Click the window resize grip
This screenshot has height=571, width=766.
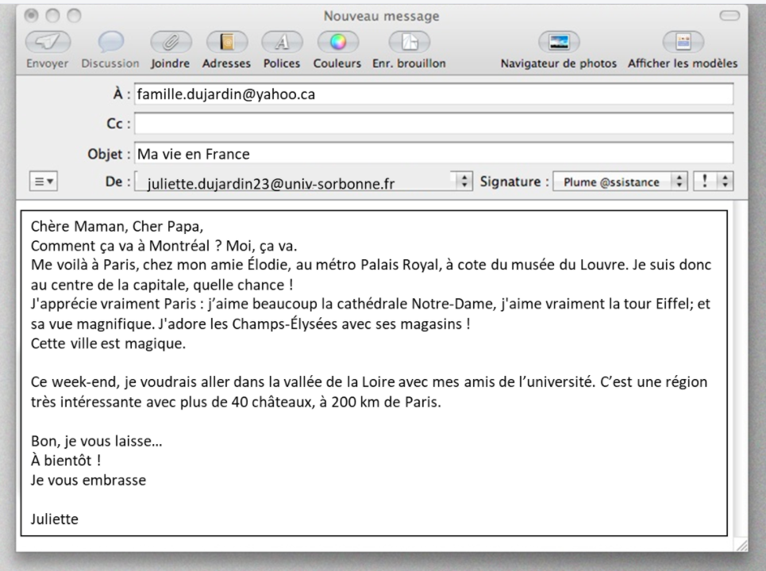(741, 546)
